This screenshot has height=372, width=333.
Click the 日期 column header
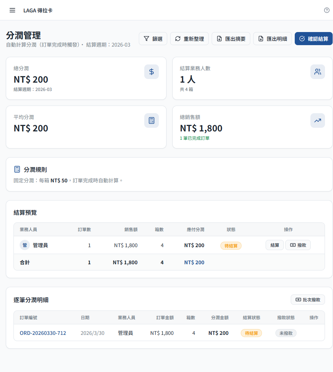tap(85, 317)
